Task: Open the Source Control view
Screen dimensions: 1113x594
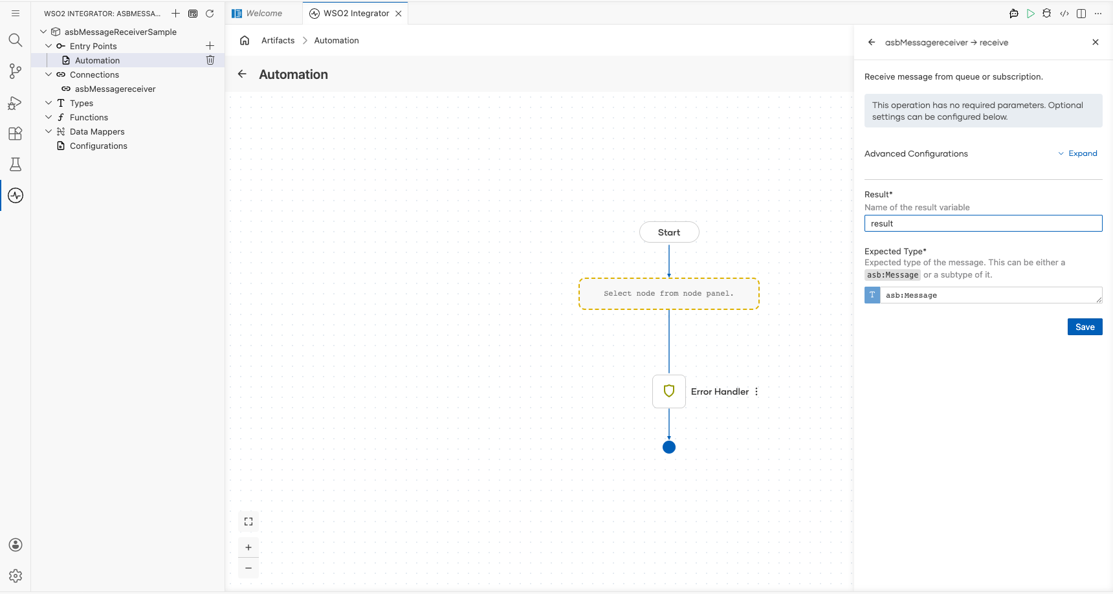Action: tap(16, 71)
